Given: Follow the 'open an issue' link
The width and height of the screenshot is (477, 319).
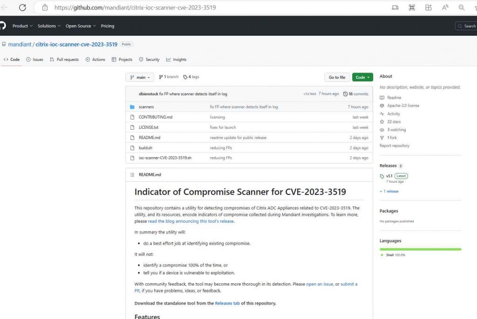Looking at the screenshot, I should pos(320,284).
